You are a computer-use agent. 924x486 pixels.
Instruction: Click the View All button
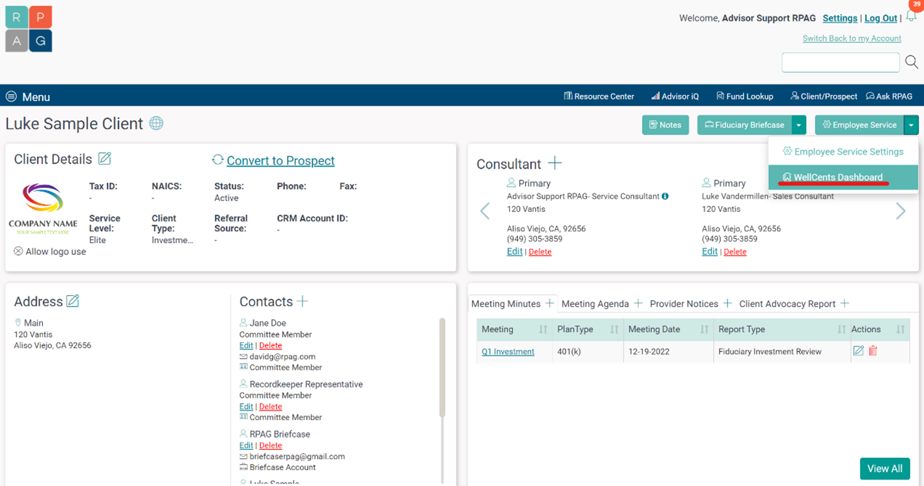click(884, 468)
